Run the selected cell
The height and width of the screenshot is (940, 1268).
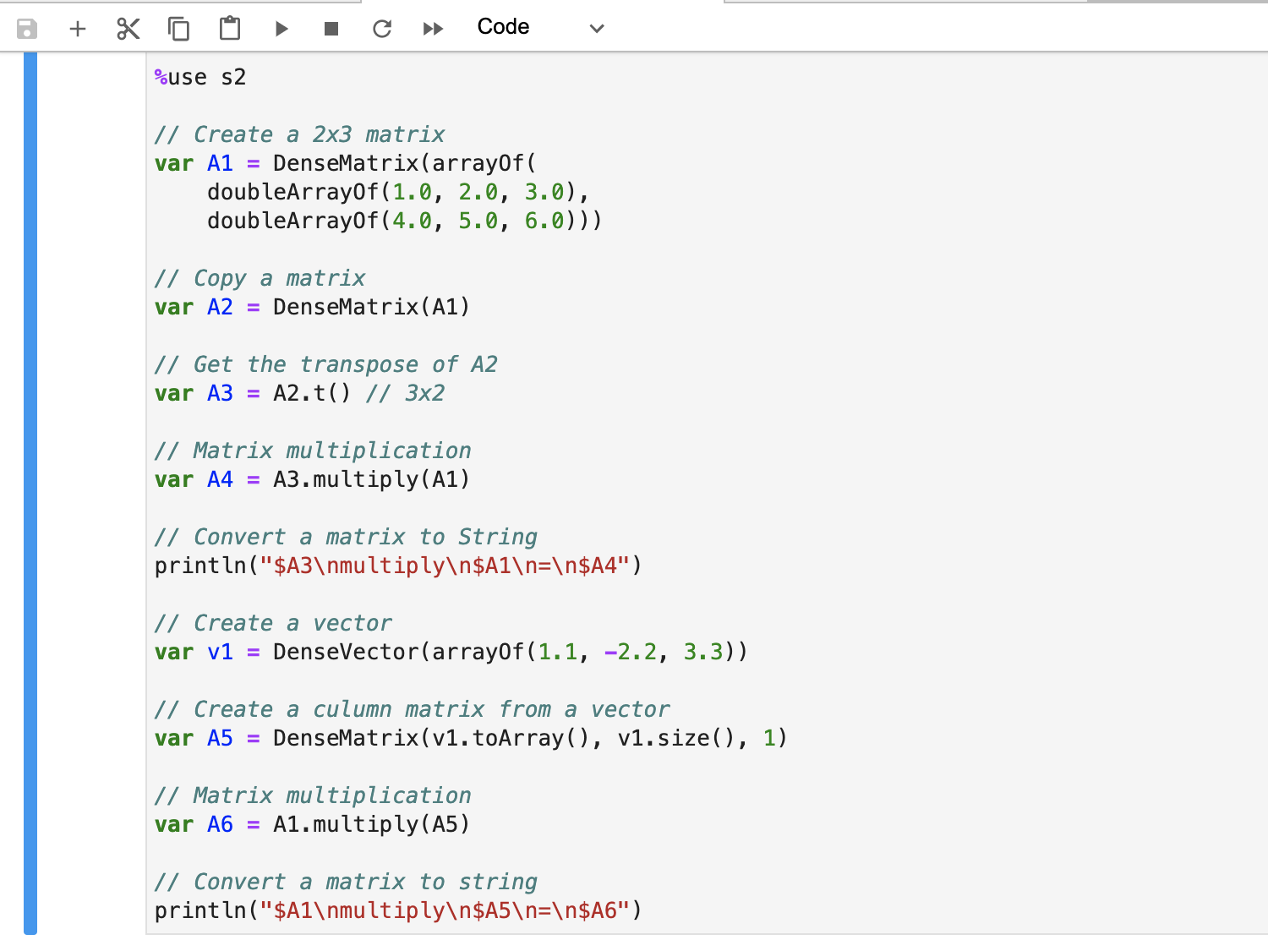tap(281, 29)
